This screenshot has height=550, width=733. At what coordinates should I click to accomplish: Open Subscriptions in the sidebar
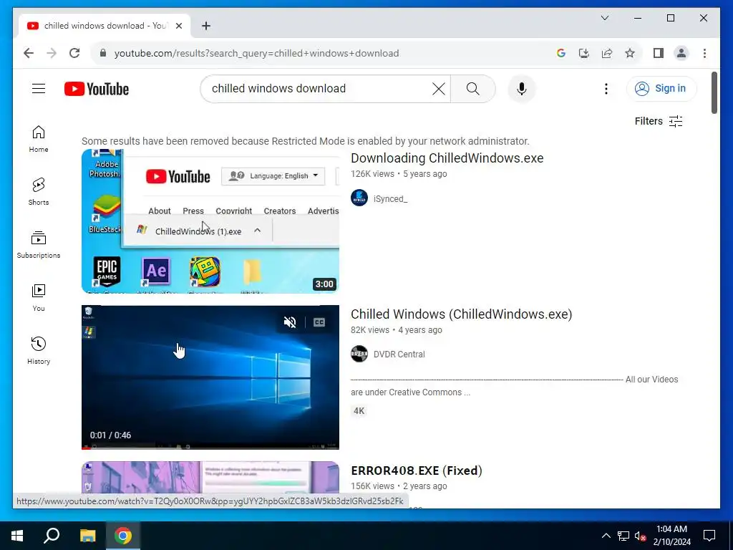[x=39, y=245]
